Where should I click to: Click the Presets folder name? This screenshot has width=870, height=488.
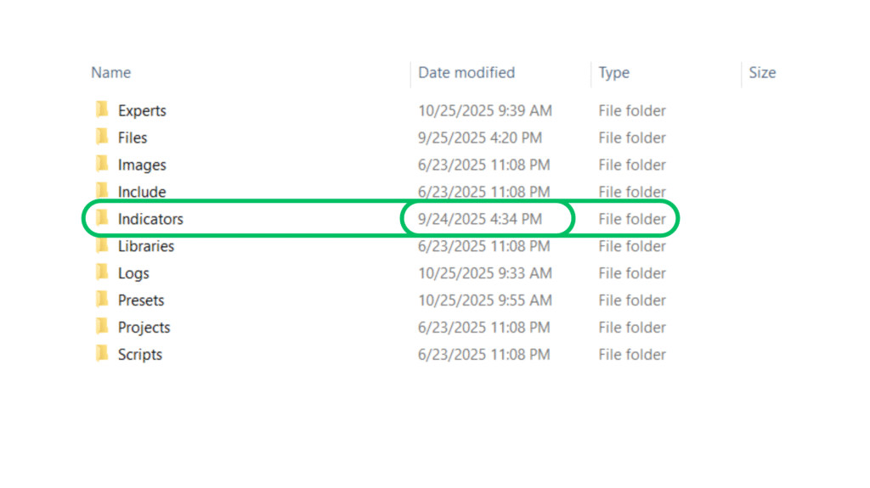[x=141, y=300]
